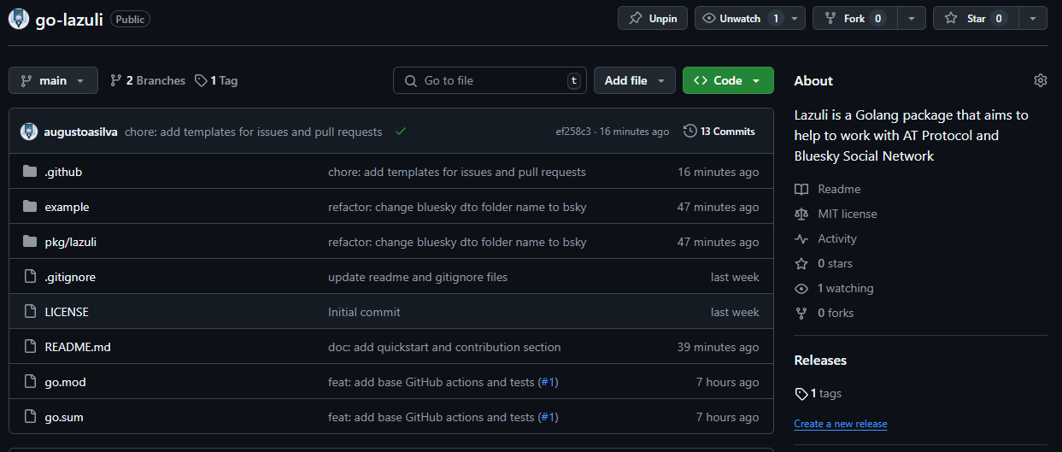Open the pkg/lazuli folder
The height and width of the screenshot is (452, 1062).
tap(71, 242)
